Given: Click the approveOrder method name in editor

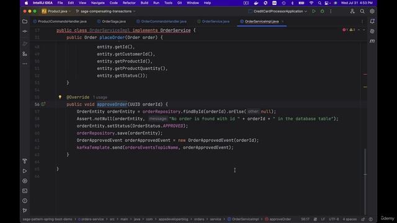Looking at the screenshot, I should coord(112,105).
